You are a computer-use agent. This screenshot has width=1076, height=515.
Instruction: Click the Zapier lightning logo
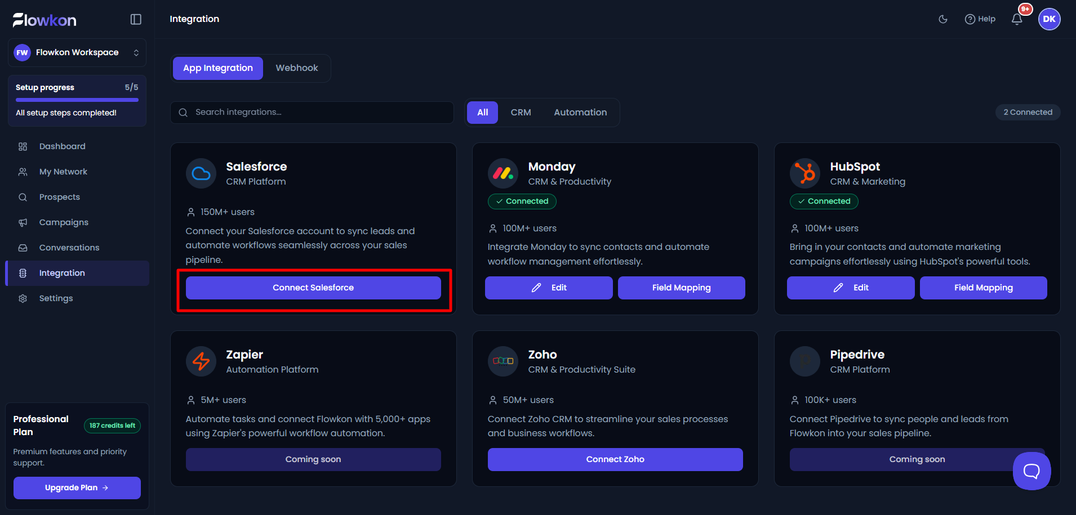coord(201,361)
